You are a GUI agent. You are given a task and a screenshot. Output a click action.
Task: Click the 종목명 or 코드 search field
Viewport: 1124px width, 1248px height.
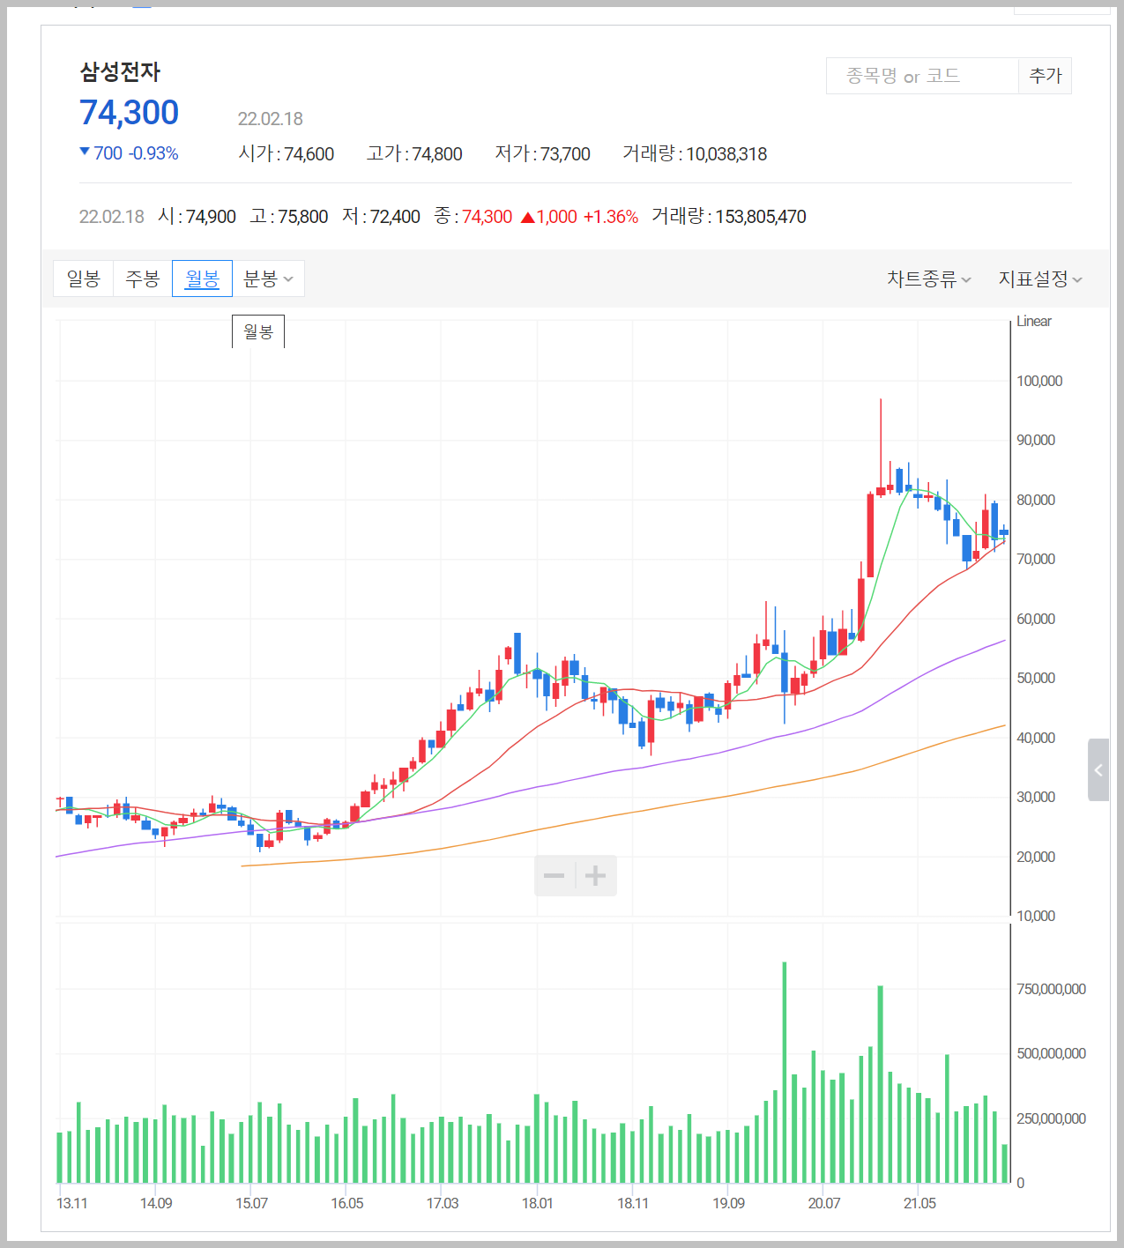point(922,76)
